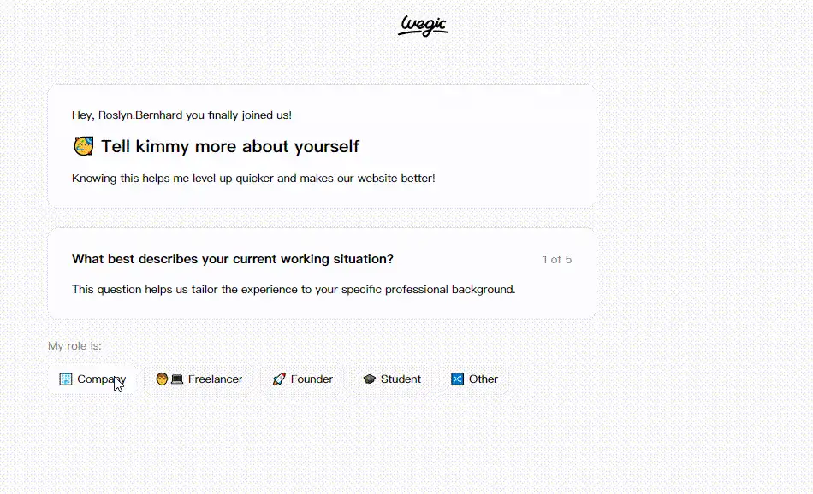Click the blue shuffle icon for Other
Viewport: 813px width, 494px height.
tap(457, 379)
